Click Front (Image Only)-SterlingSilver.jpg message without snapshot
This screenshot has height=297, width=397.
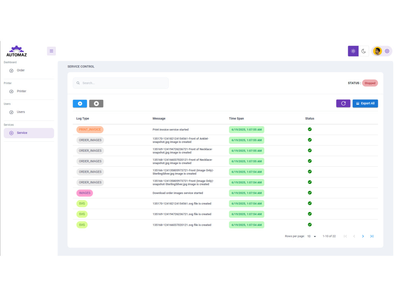183,172
